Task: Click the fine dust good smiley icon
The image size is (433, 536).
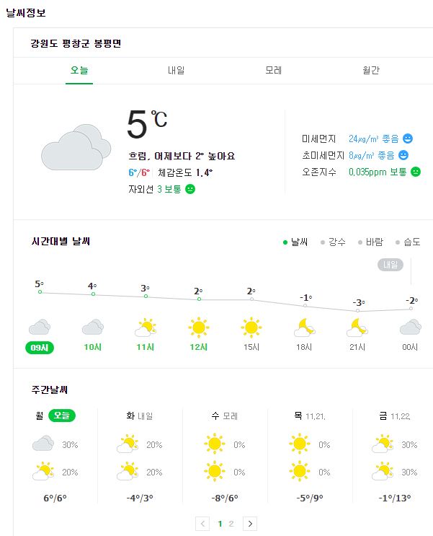Action: [x=408, y=139]
